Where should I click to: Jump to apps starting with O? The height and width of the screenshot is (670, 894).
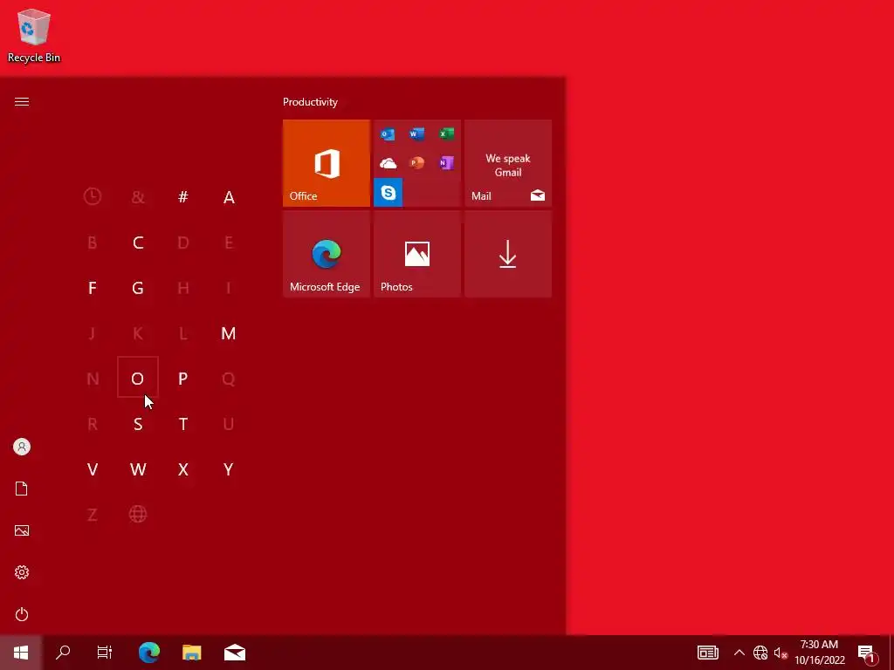pos(138,379)
